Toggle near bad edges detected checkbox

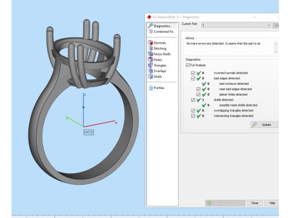point(198,89)
